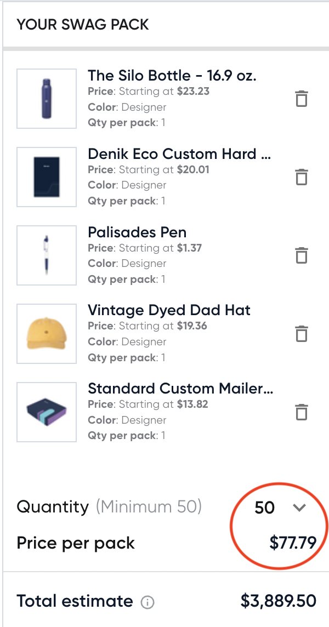The image size is (329, 627).
Task: Click the trash icon next to Palisades Pen
Action: click(301, 255)
